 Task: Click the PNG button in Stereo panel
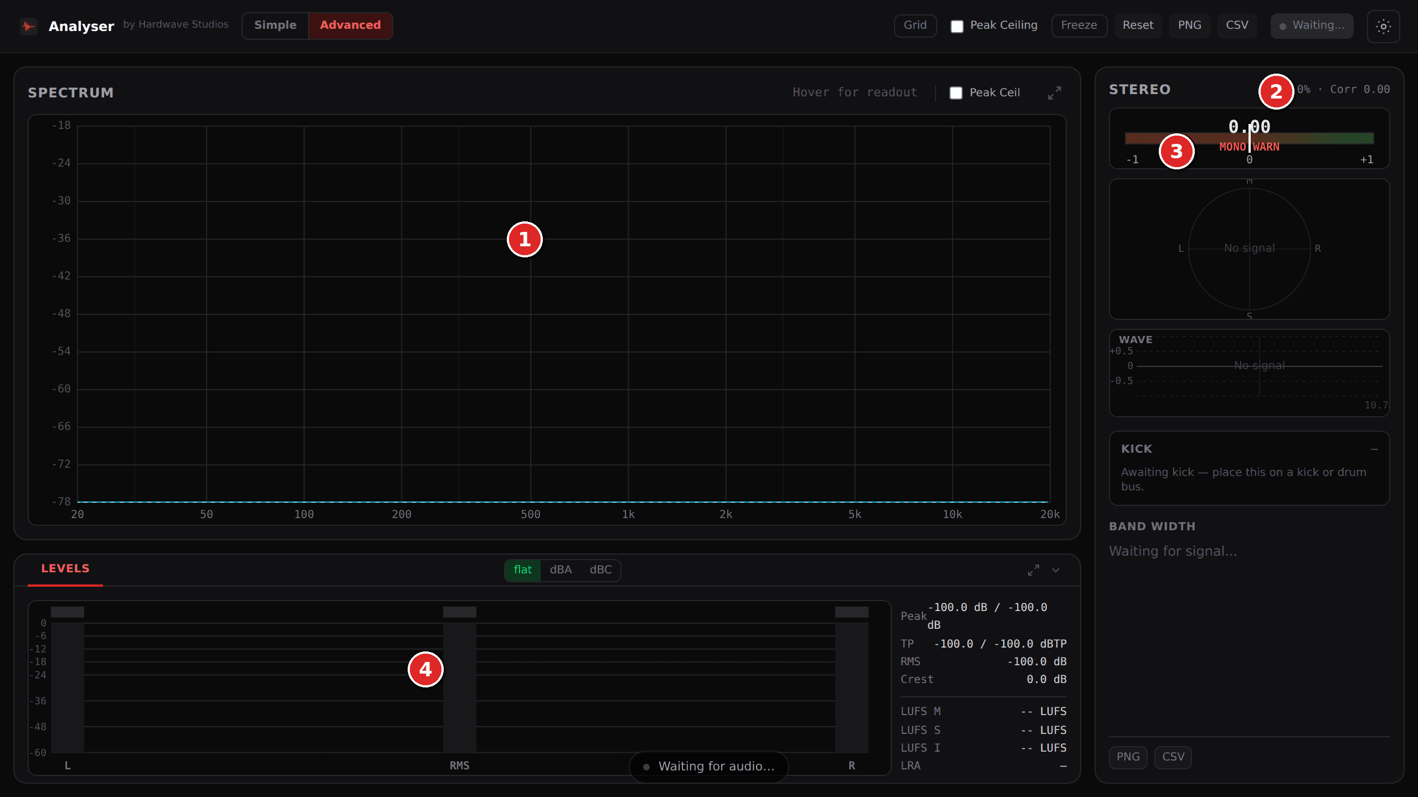pos(1128,757)
